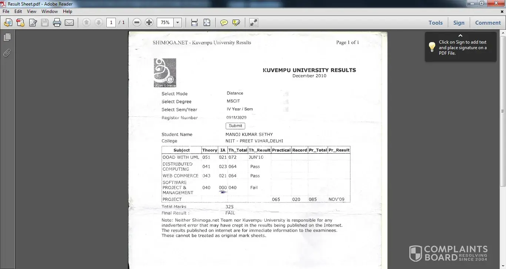Click the theory mark "051"
The image size is (506, 269).
pos(206,157)
